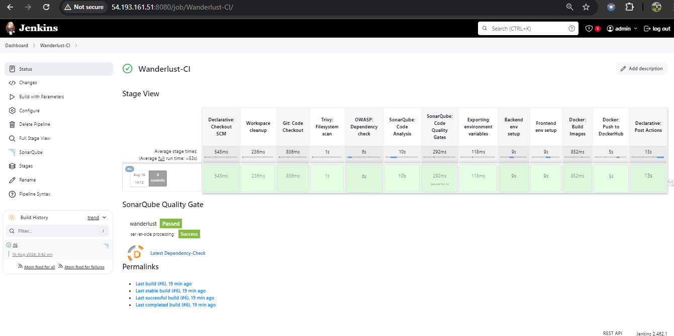Click Add description button
This screenshot has width=674, height=336.
point(641,69)
